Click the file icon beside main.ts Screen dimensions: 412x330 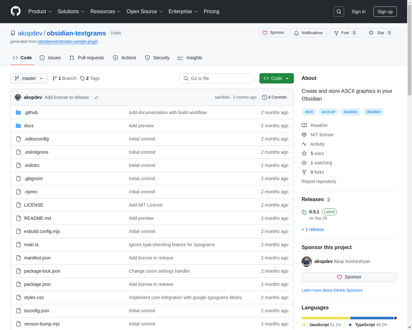pos(18,245)
